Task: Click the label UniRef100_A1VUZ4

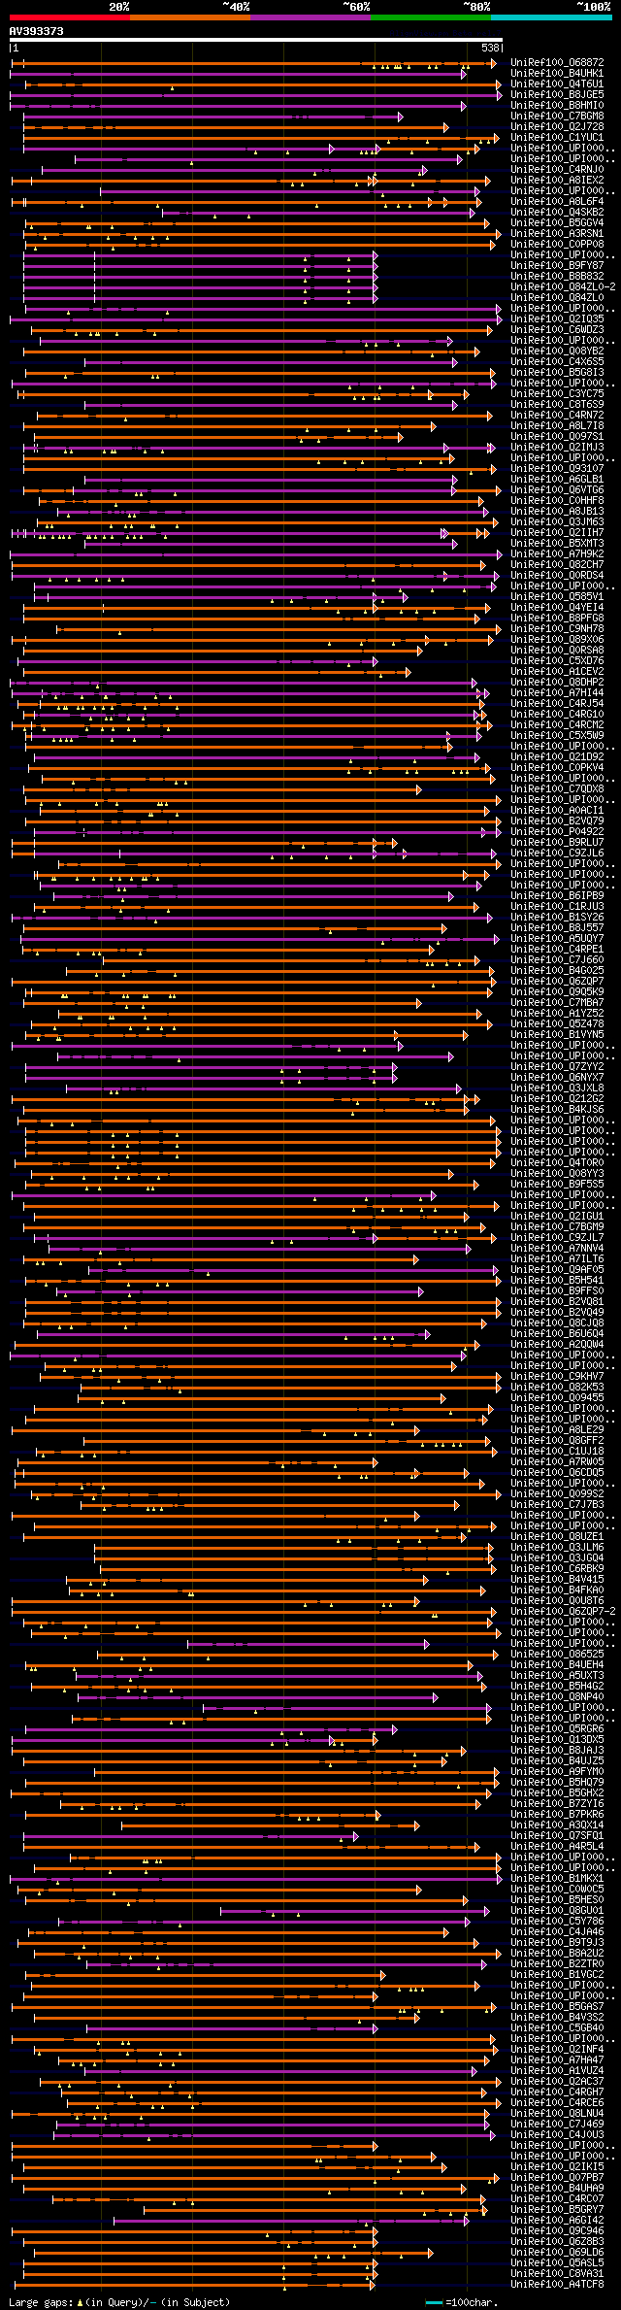Action: pos(557,2071)
